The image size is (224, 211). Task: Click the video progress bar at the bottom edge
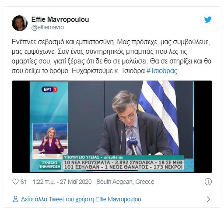(112, 170)
